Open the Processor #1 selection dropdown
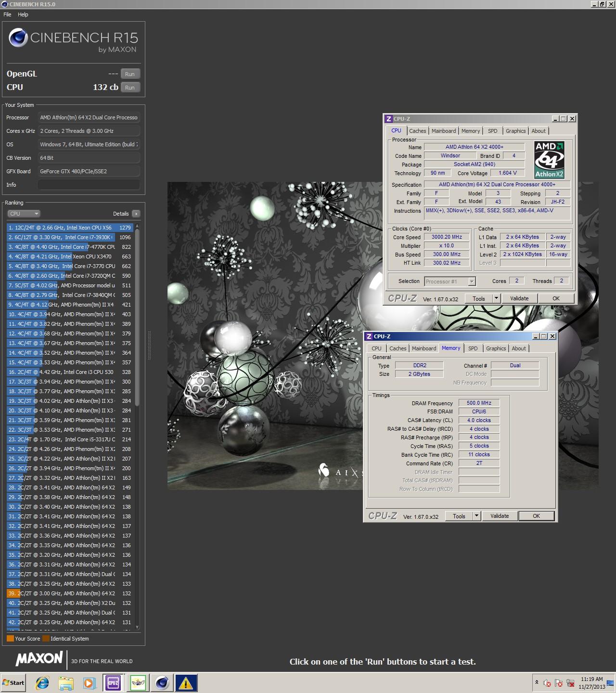Image resolution: width=616 pixels, height=693 pixels. coord(450,282)
